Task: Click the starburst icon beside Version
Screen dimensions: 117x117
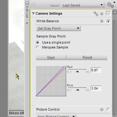Action: coord(34,5)
